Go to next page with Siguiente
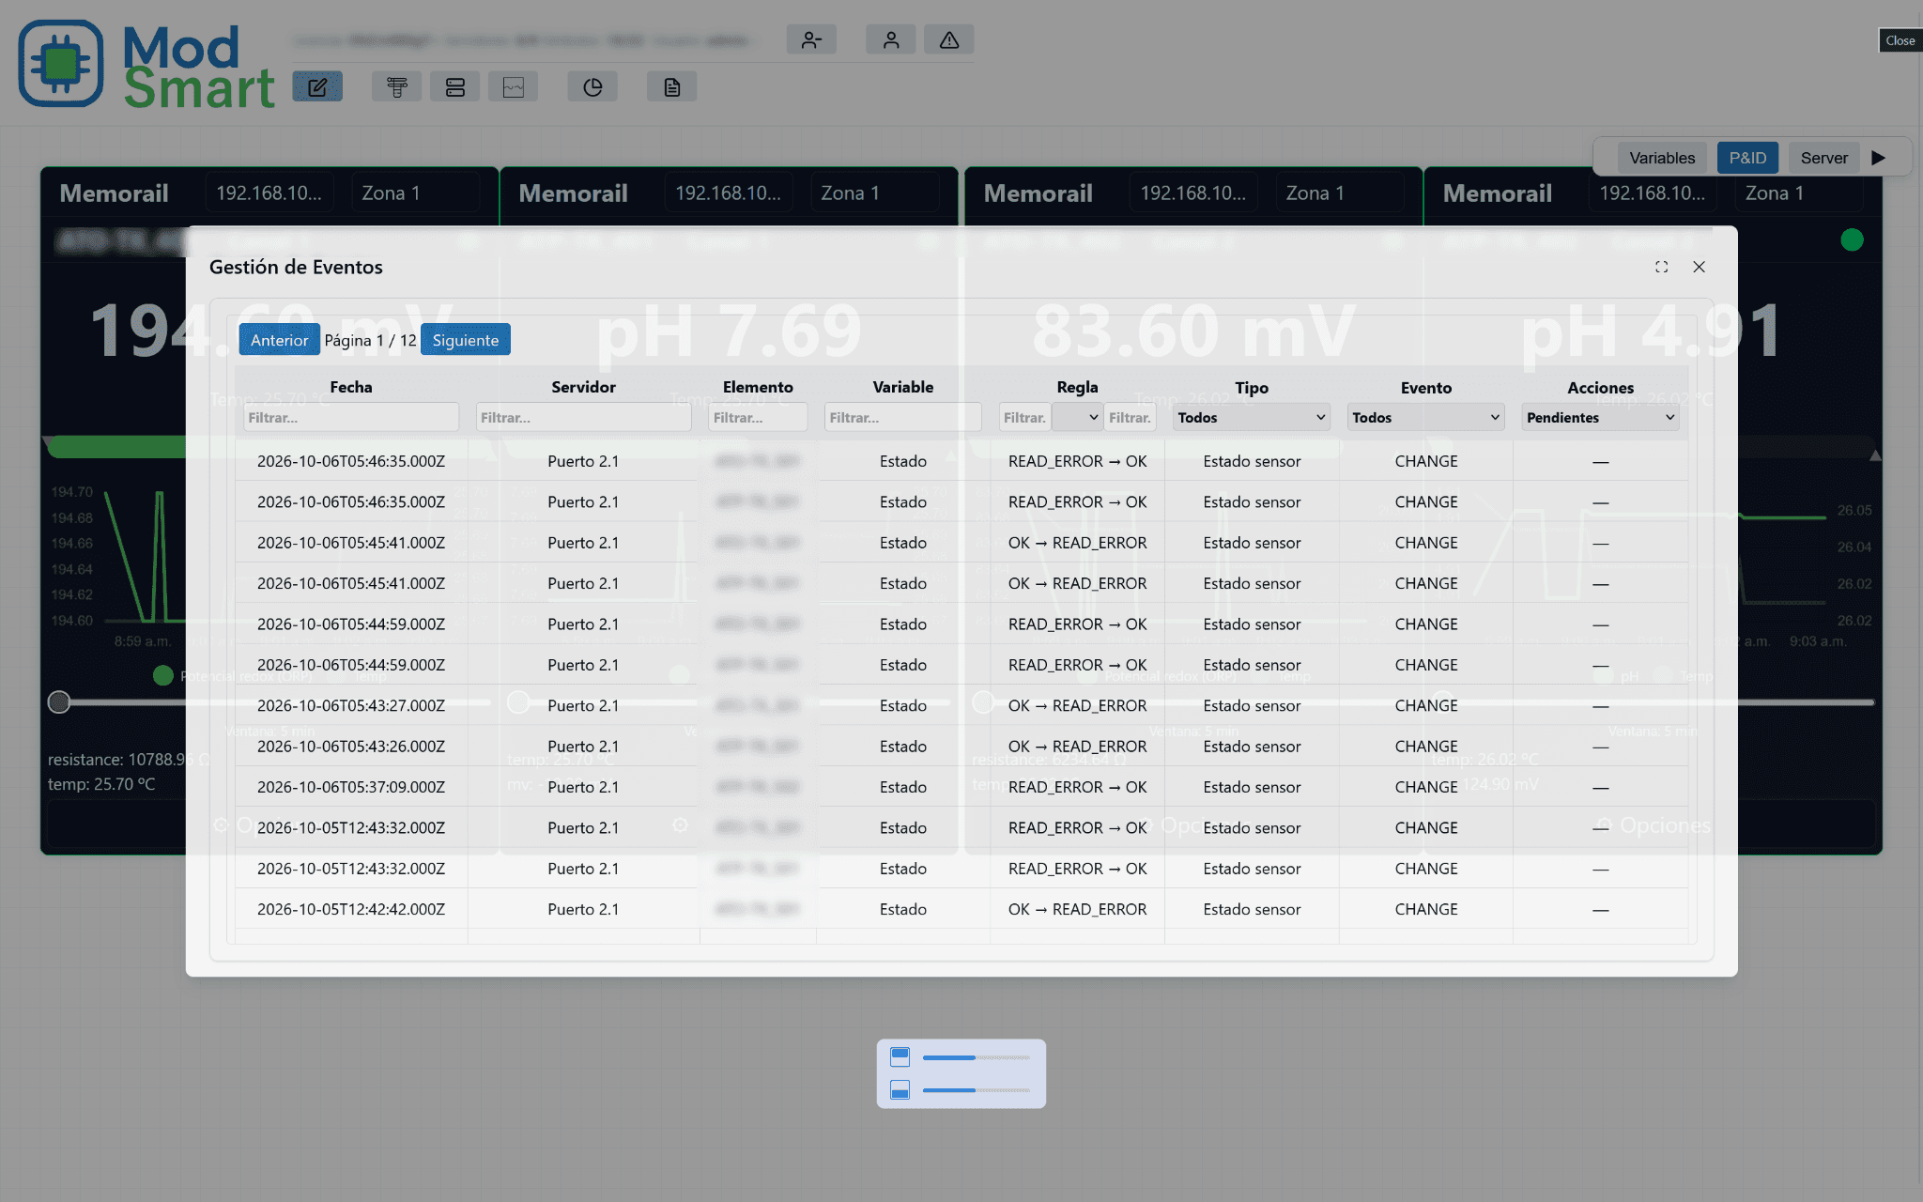This screenshot has height=1202, width=1923. [x=466, y=340]
